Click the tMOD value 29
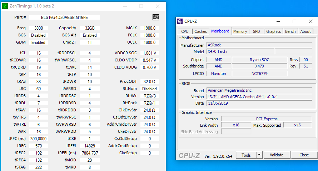This screenshot has height=171, width=318. 90,160
